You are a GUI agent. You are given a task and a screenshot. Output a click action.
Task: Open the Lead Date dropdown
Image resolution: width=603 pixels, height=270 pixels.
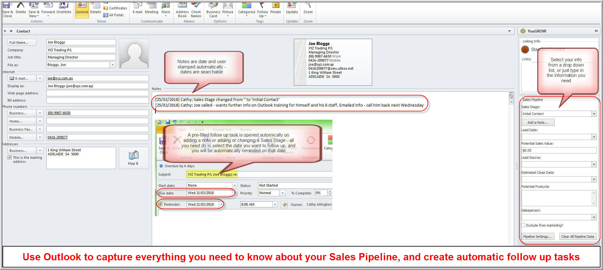click(594, 137)
